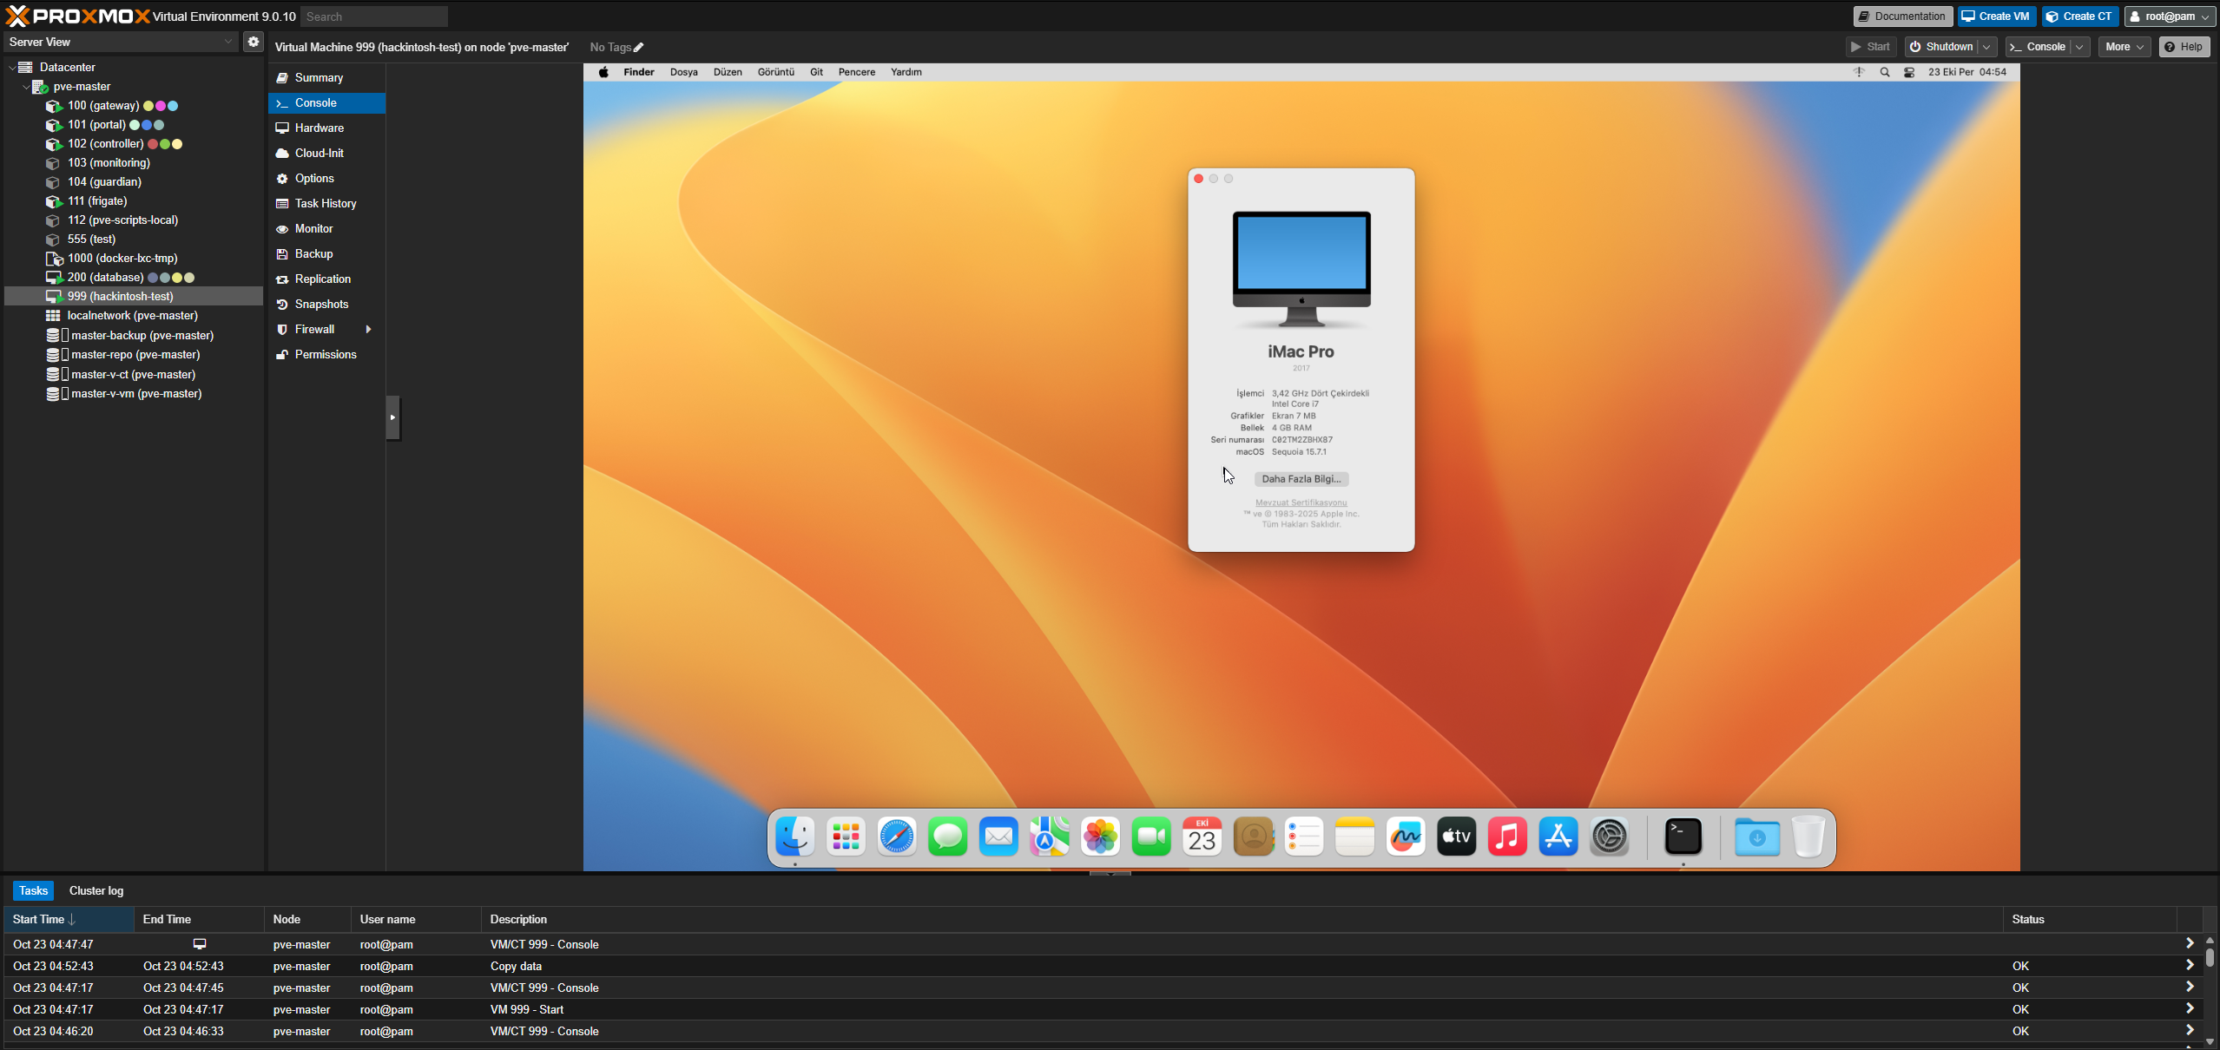Image resolution: width=2220 pixels, height=1050 pixels.
Task: Open the Mevzuat Sertifikasyonu link
Action: [1301, 503]
